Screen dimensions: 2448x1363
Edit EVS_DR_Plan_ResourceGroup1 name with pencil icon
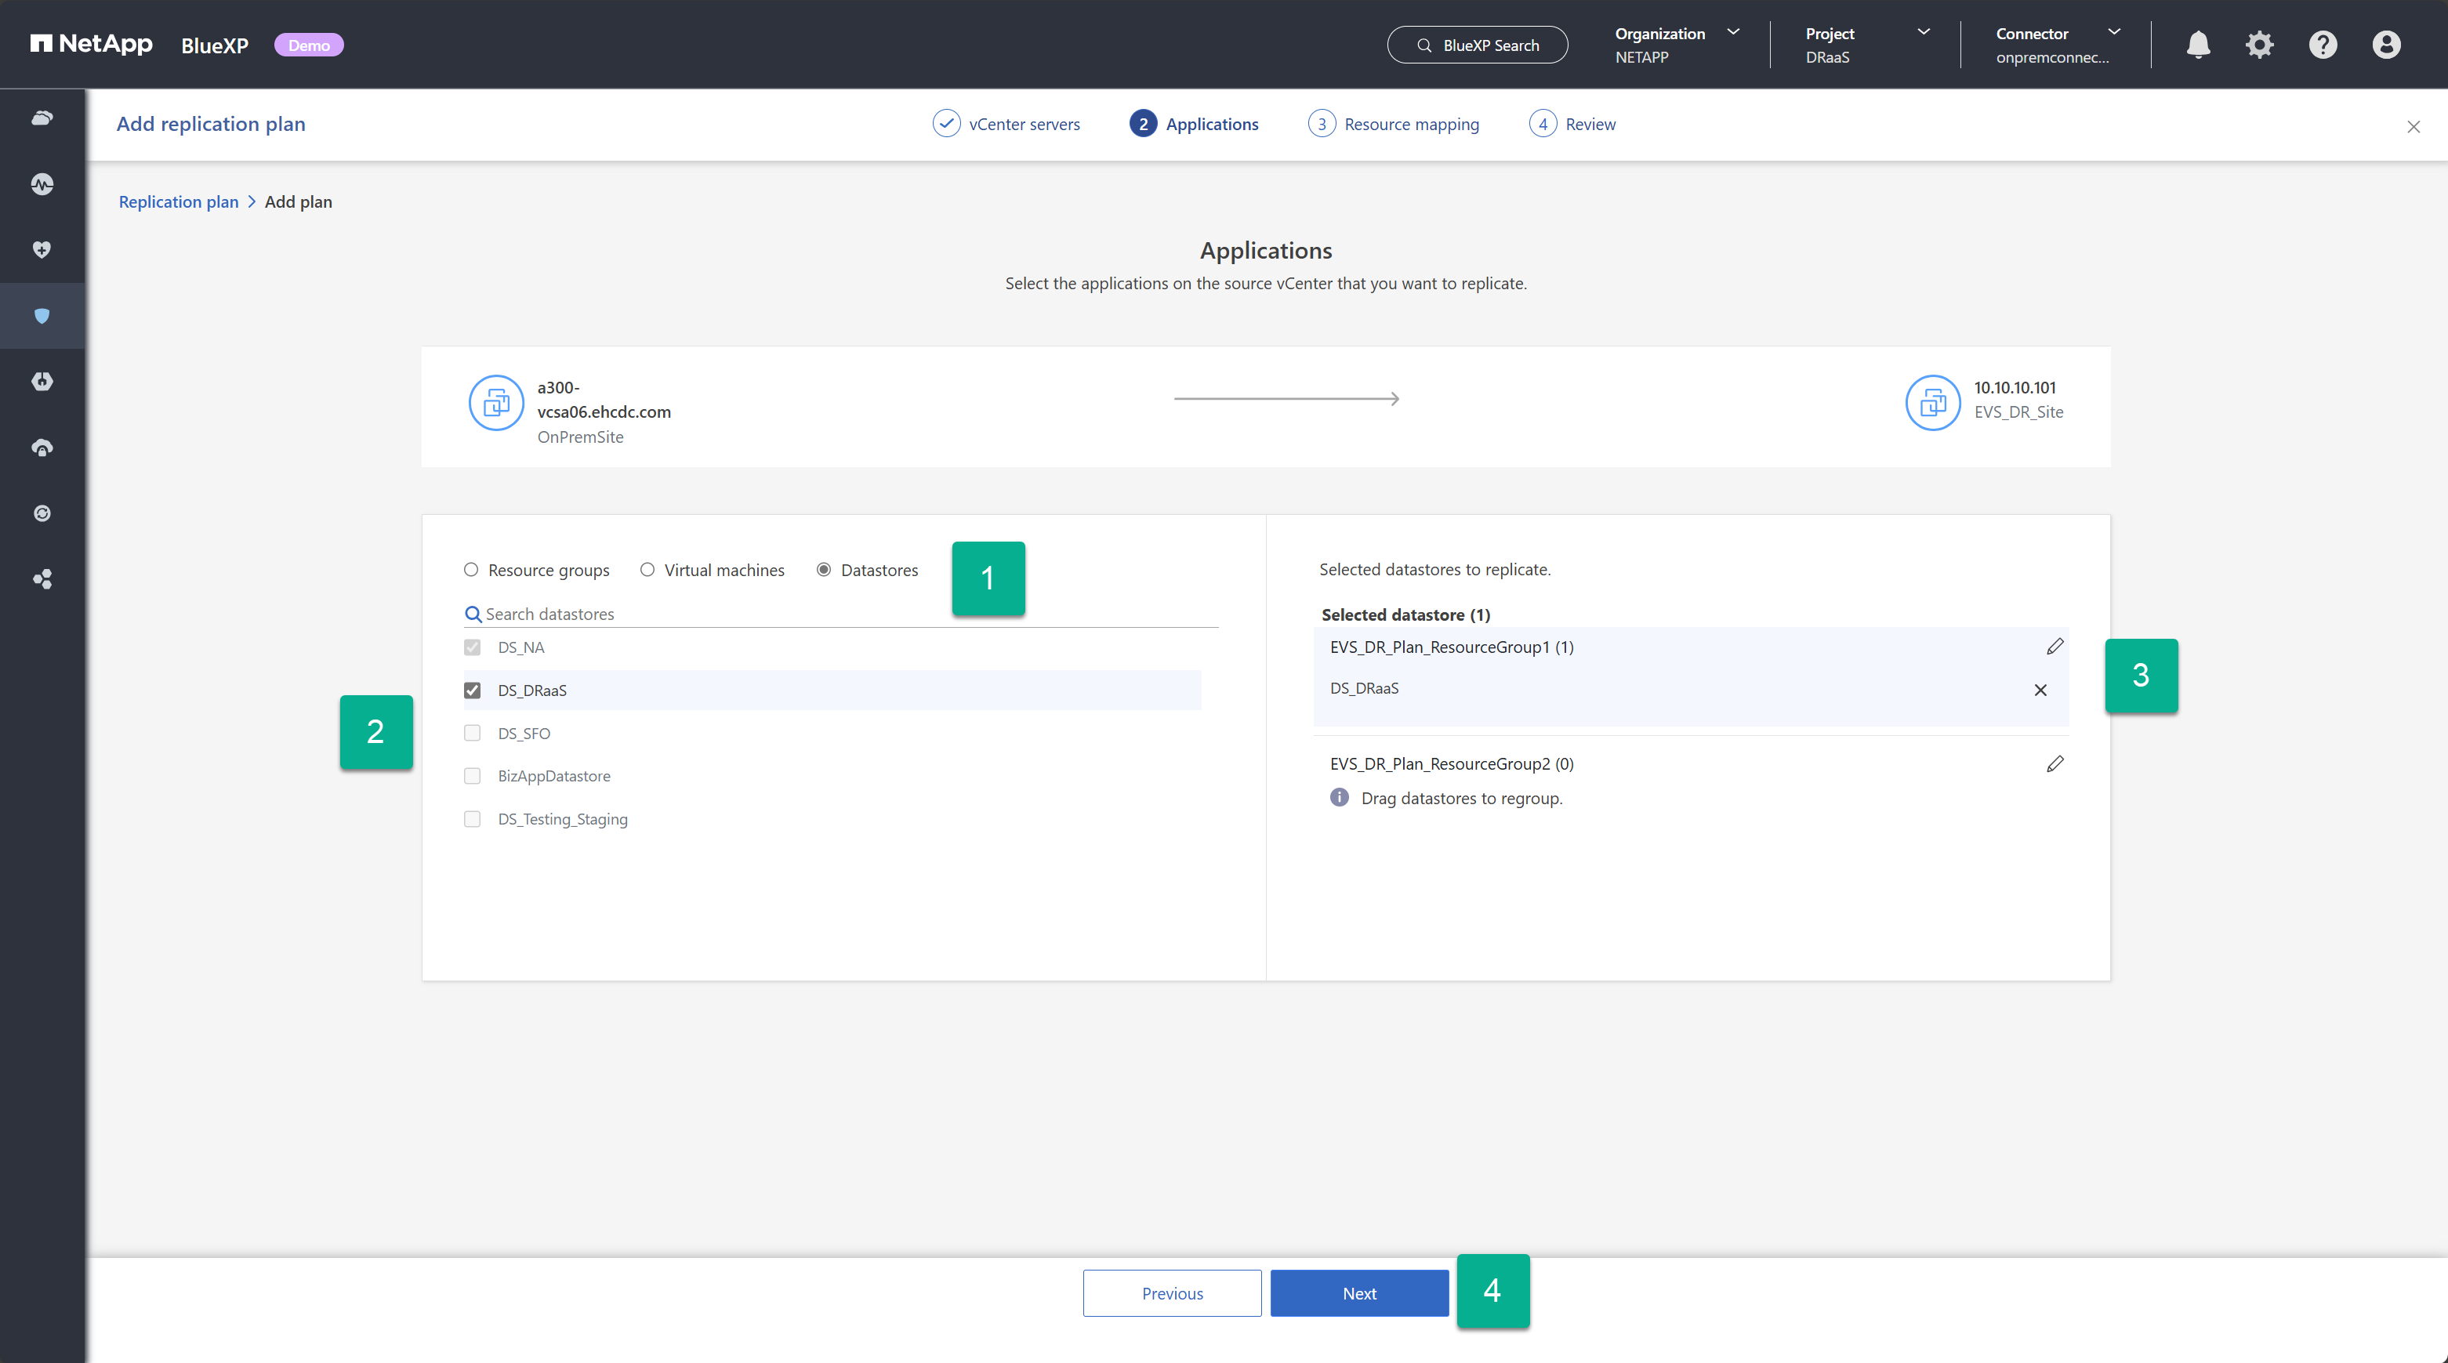pos(2055,647)
